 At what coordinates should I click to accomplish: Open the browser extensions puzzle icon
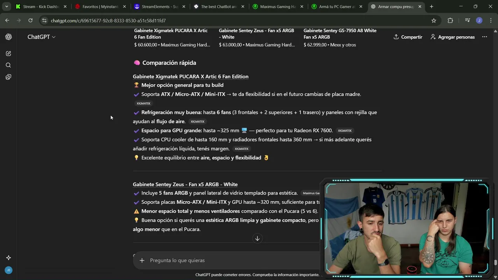coord(450,21)
